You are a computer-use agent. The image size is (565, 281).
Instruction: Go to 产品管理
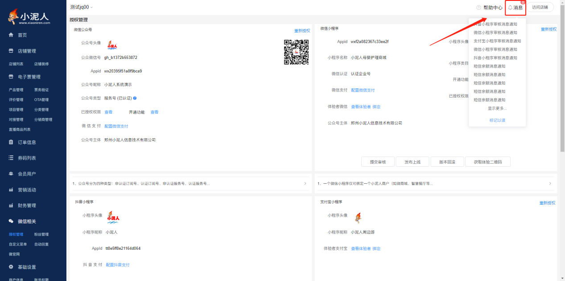click(16, 90)
